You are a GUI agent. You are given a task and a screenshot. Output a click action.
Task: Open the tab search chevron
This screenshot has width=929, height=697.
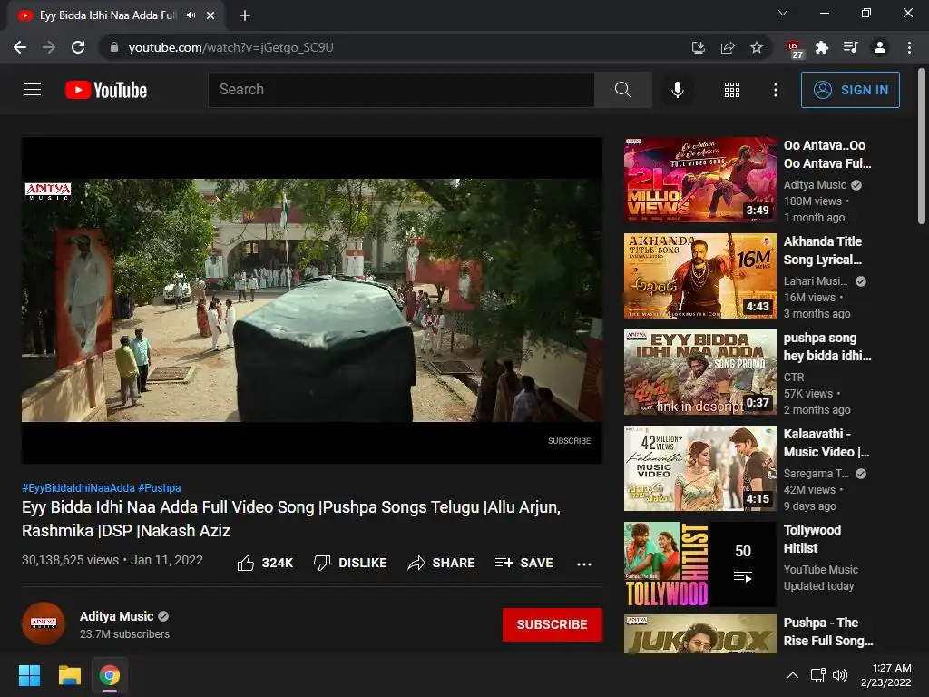(783, 13)
